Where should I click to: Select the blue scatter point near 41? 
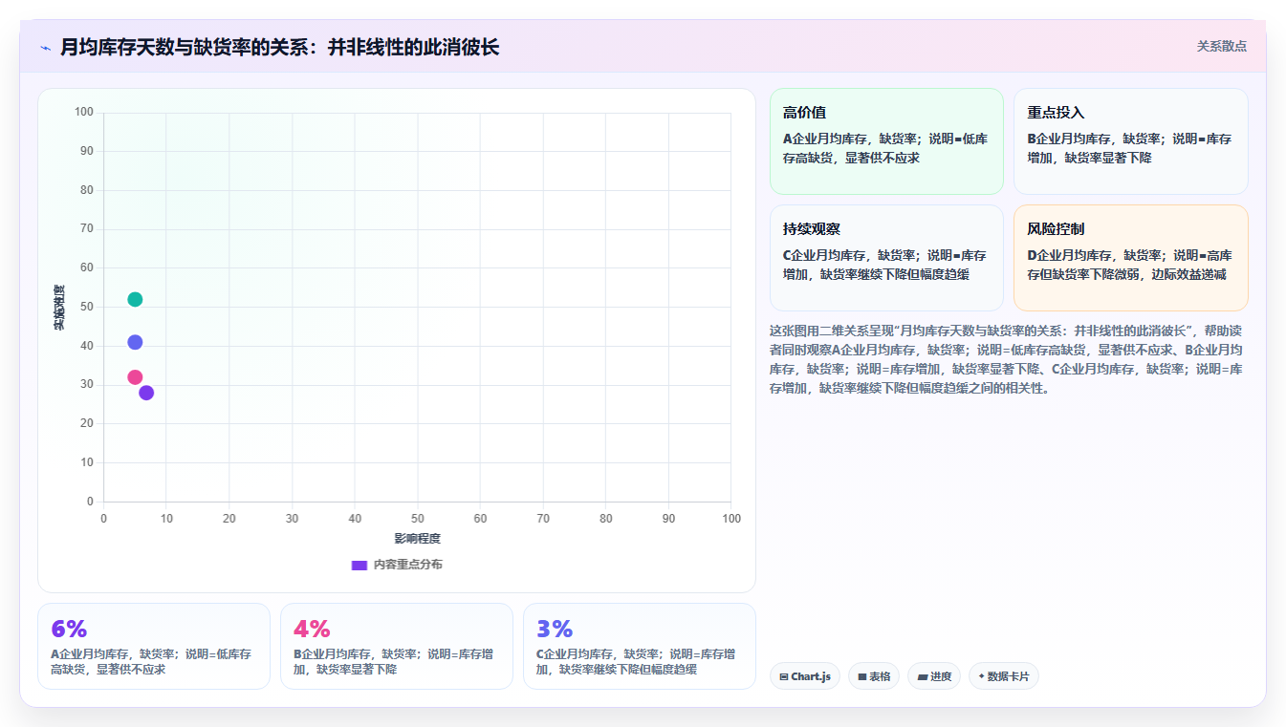click(x=135, y=342)
